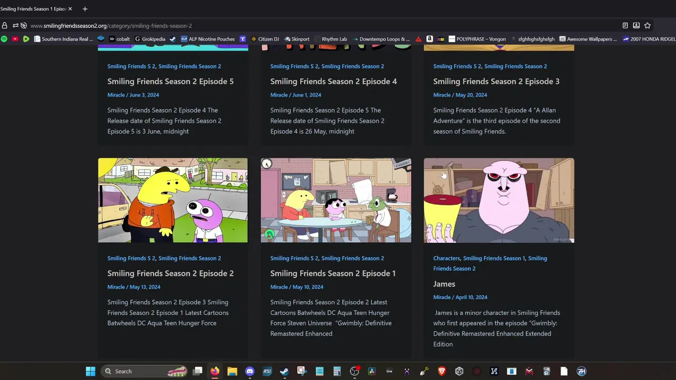
Task: Click Miracle author link dated April 10, 2024
Action: (x=442, y=297)
